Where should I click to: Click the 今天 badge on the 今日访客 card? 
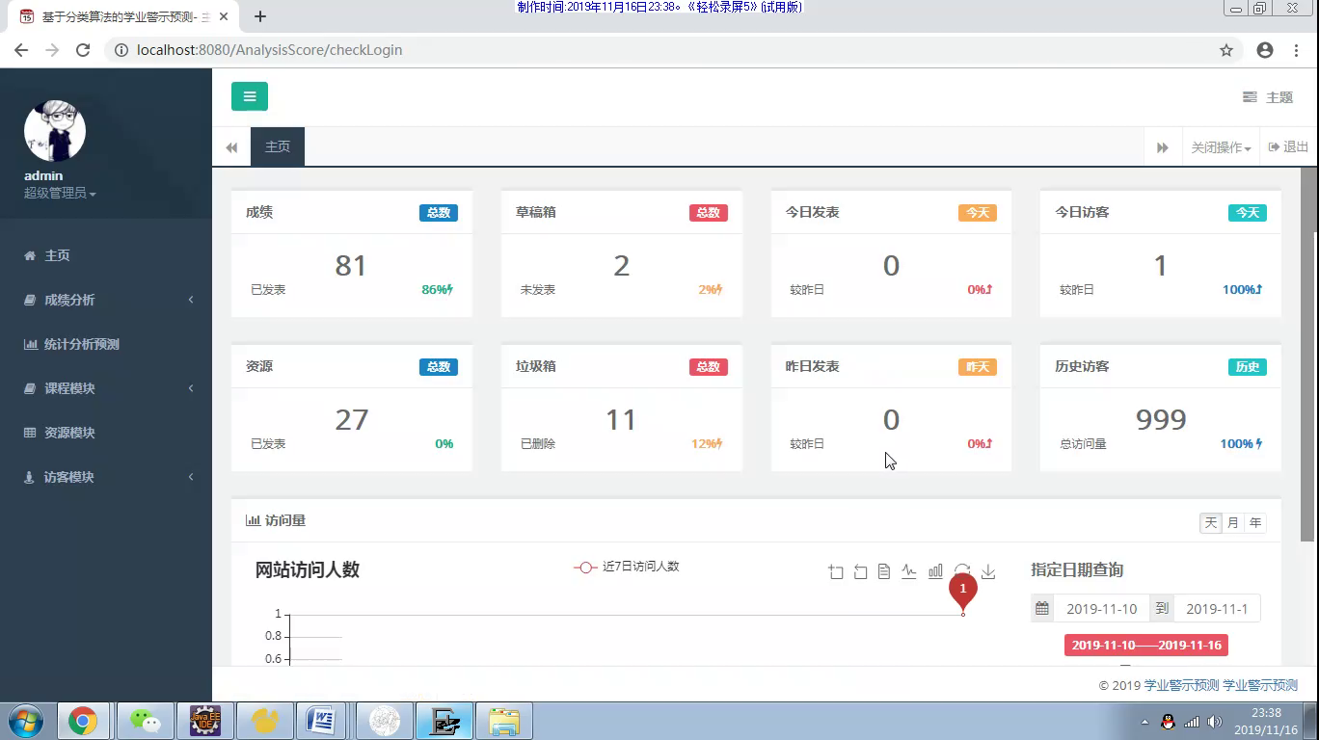(1248, 213)
